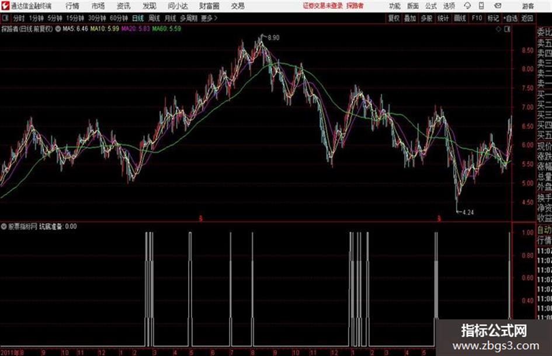
Task: Click the MA10: 5.99 value label
Action: point(105,29)
